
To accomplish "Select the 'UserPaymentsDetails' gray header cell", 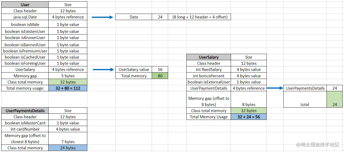I will pyautogui.click(x=25, y=111).
